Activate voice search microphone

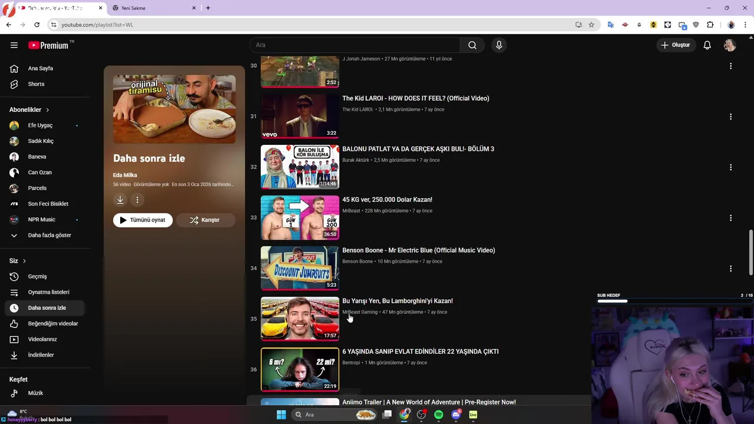(499, 45)
